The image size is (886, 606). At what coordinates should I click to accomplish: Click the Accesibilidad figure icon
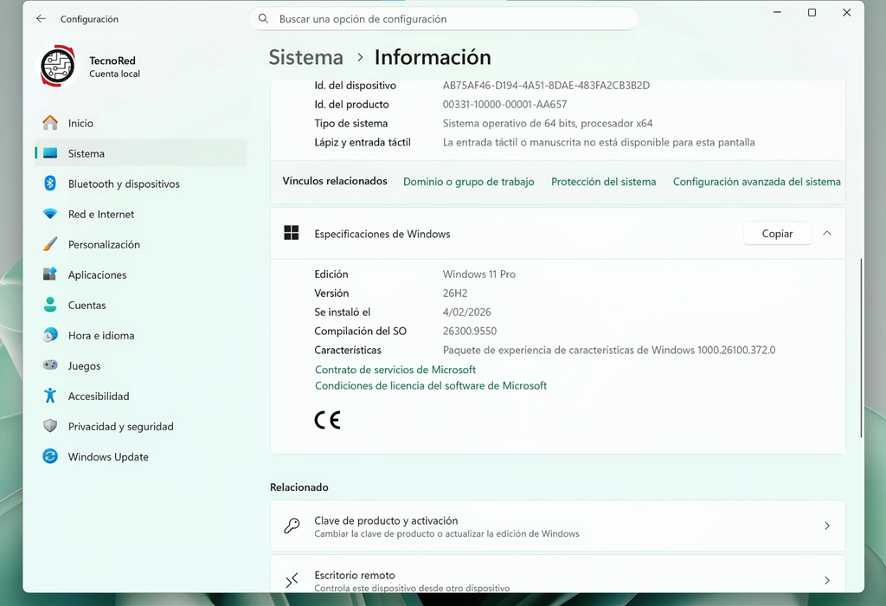[50, 396]
